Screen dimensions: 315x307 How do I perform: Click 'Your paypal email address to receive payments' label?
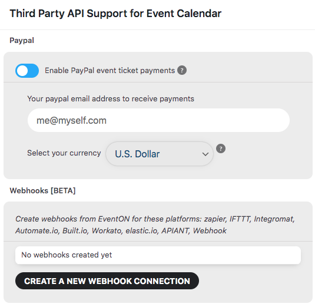pyautogui.click(x=111, y=99)
